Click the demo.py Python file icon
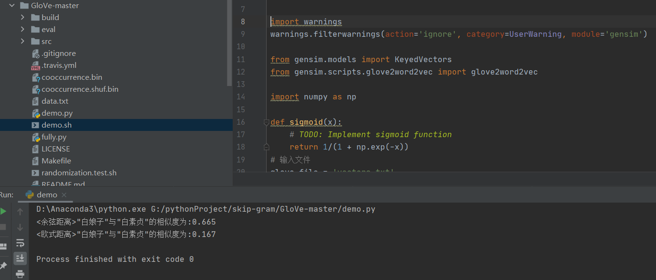Image resolution: width=656 pixels, height=280 pixels. tap(35, 113)
